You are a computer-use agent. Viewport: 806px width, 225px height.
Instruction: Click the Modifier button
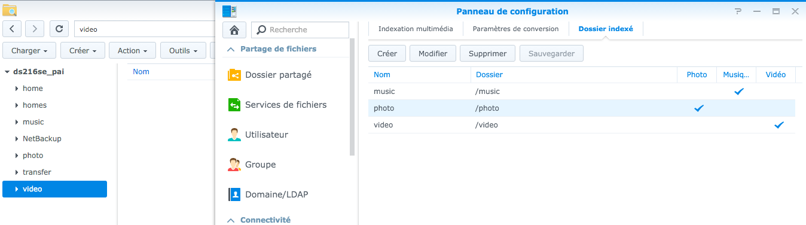433,53
